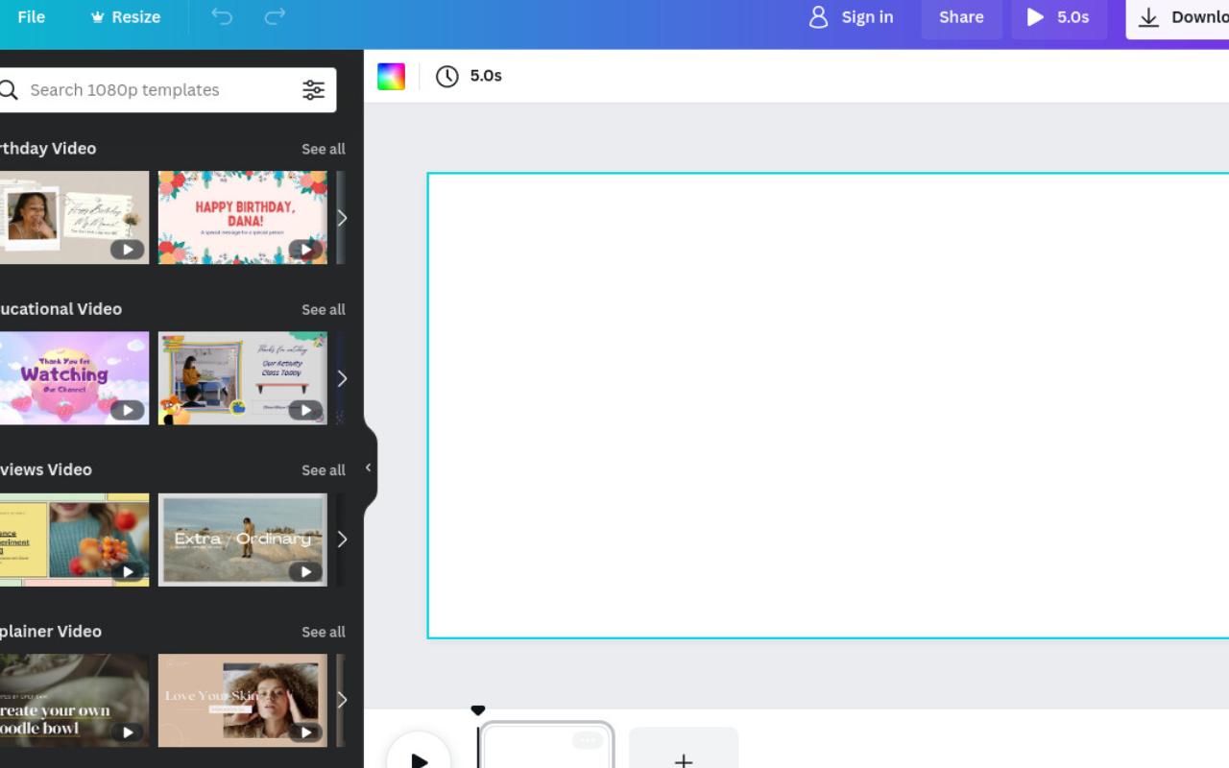The height and width of the screenshot is (768, 1229).
Task: Click the search magnifier icon
Action: 9,90
